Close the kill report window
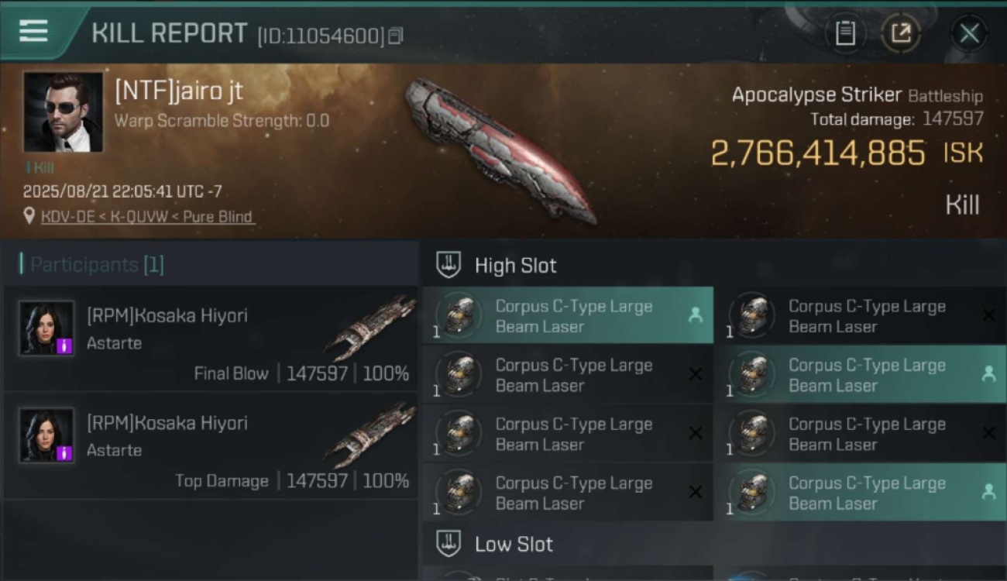 coord(969,33)
